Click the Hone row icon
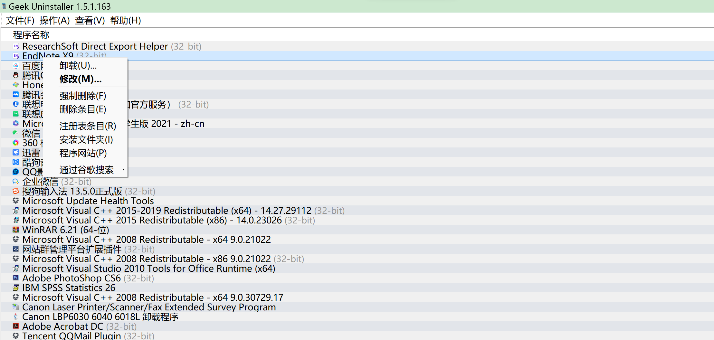The image size is (714, 340). [x=16, y=85]
